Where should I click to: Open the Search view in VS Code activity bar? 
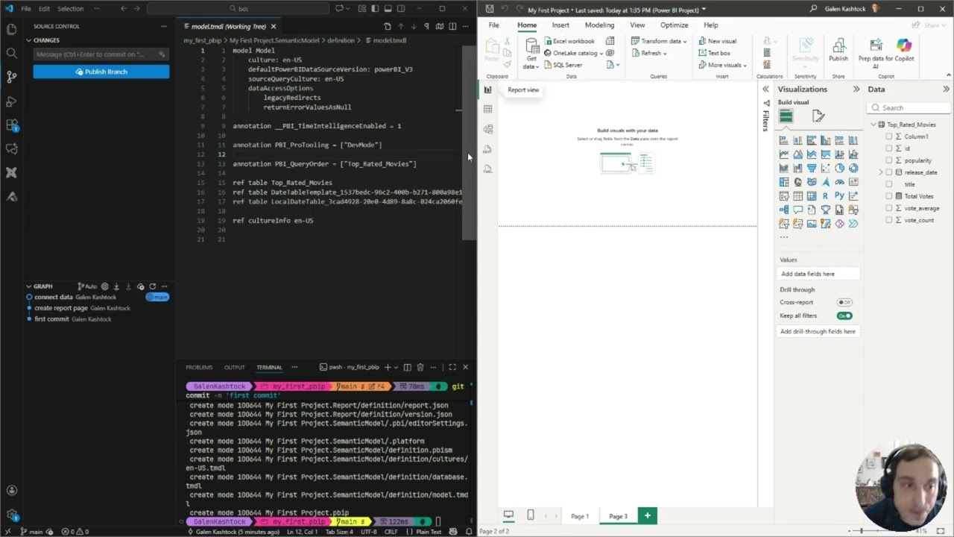11,53
